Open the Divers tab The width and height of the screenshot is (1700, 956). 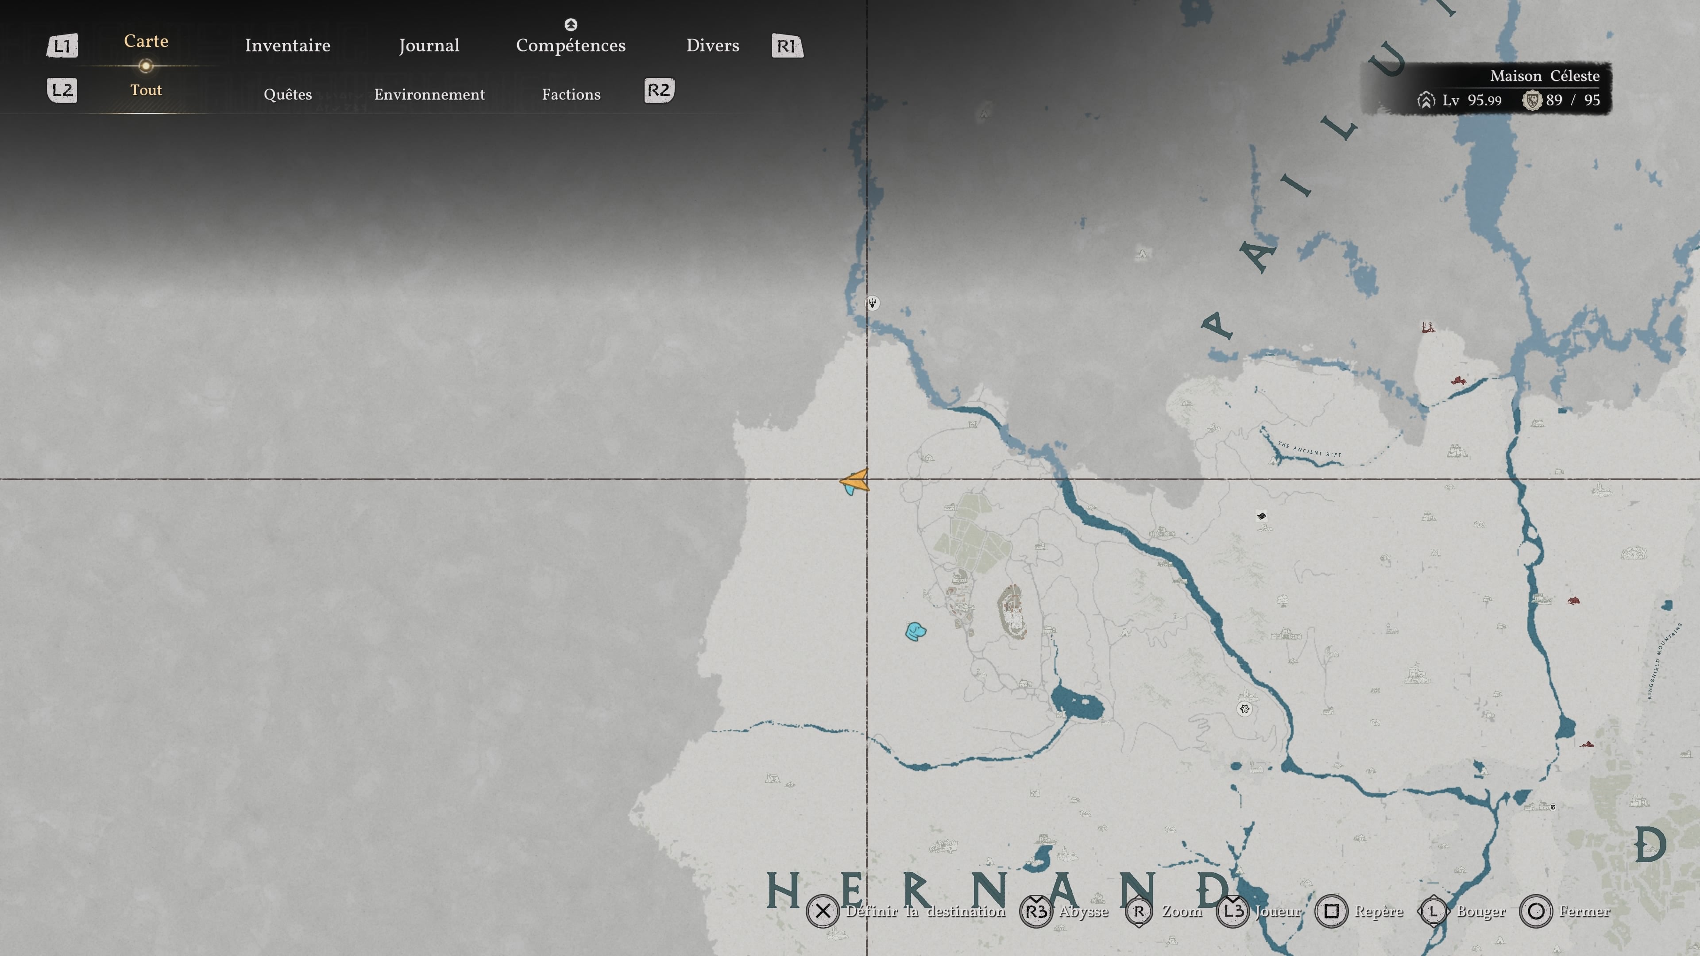pos(713,46)
